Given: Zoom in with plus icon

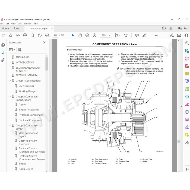Looking at the screenshot, I should (x=94, y=35).
